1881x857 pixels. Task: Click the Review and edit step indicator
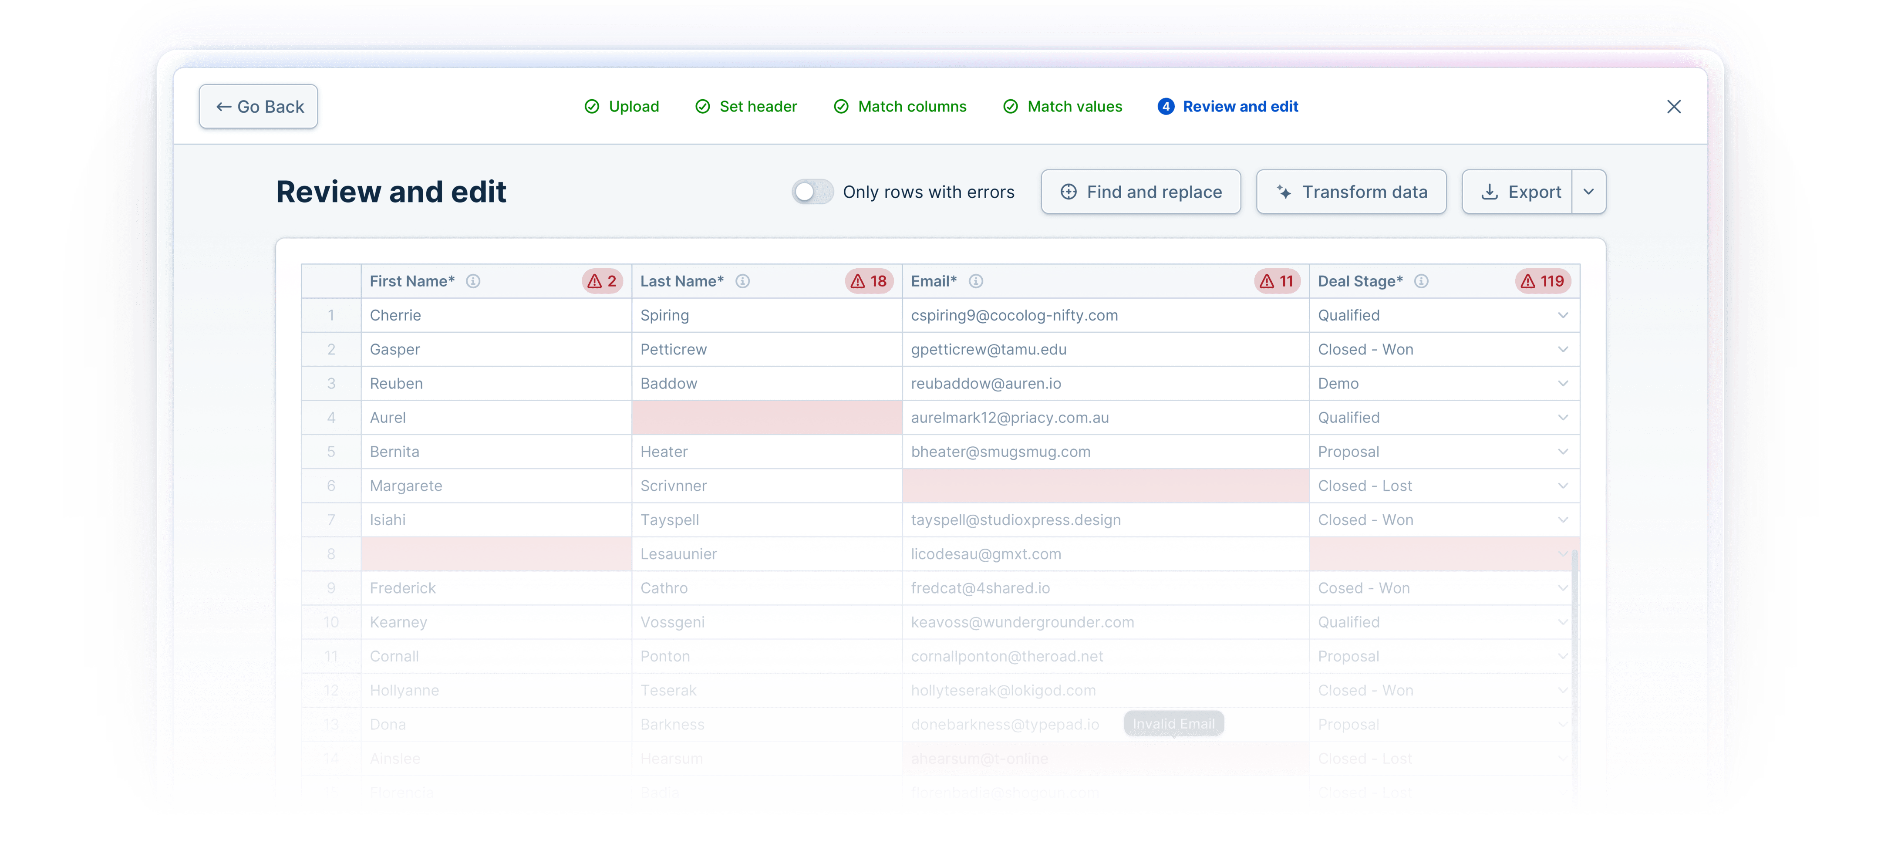point(1228,107)
